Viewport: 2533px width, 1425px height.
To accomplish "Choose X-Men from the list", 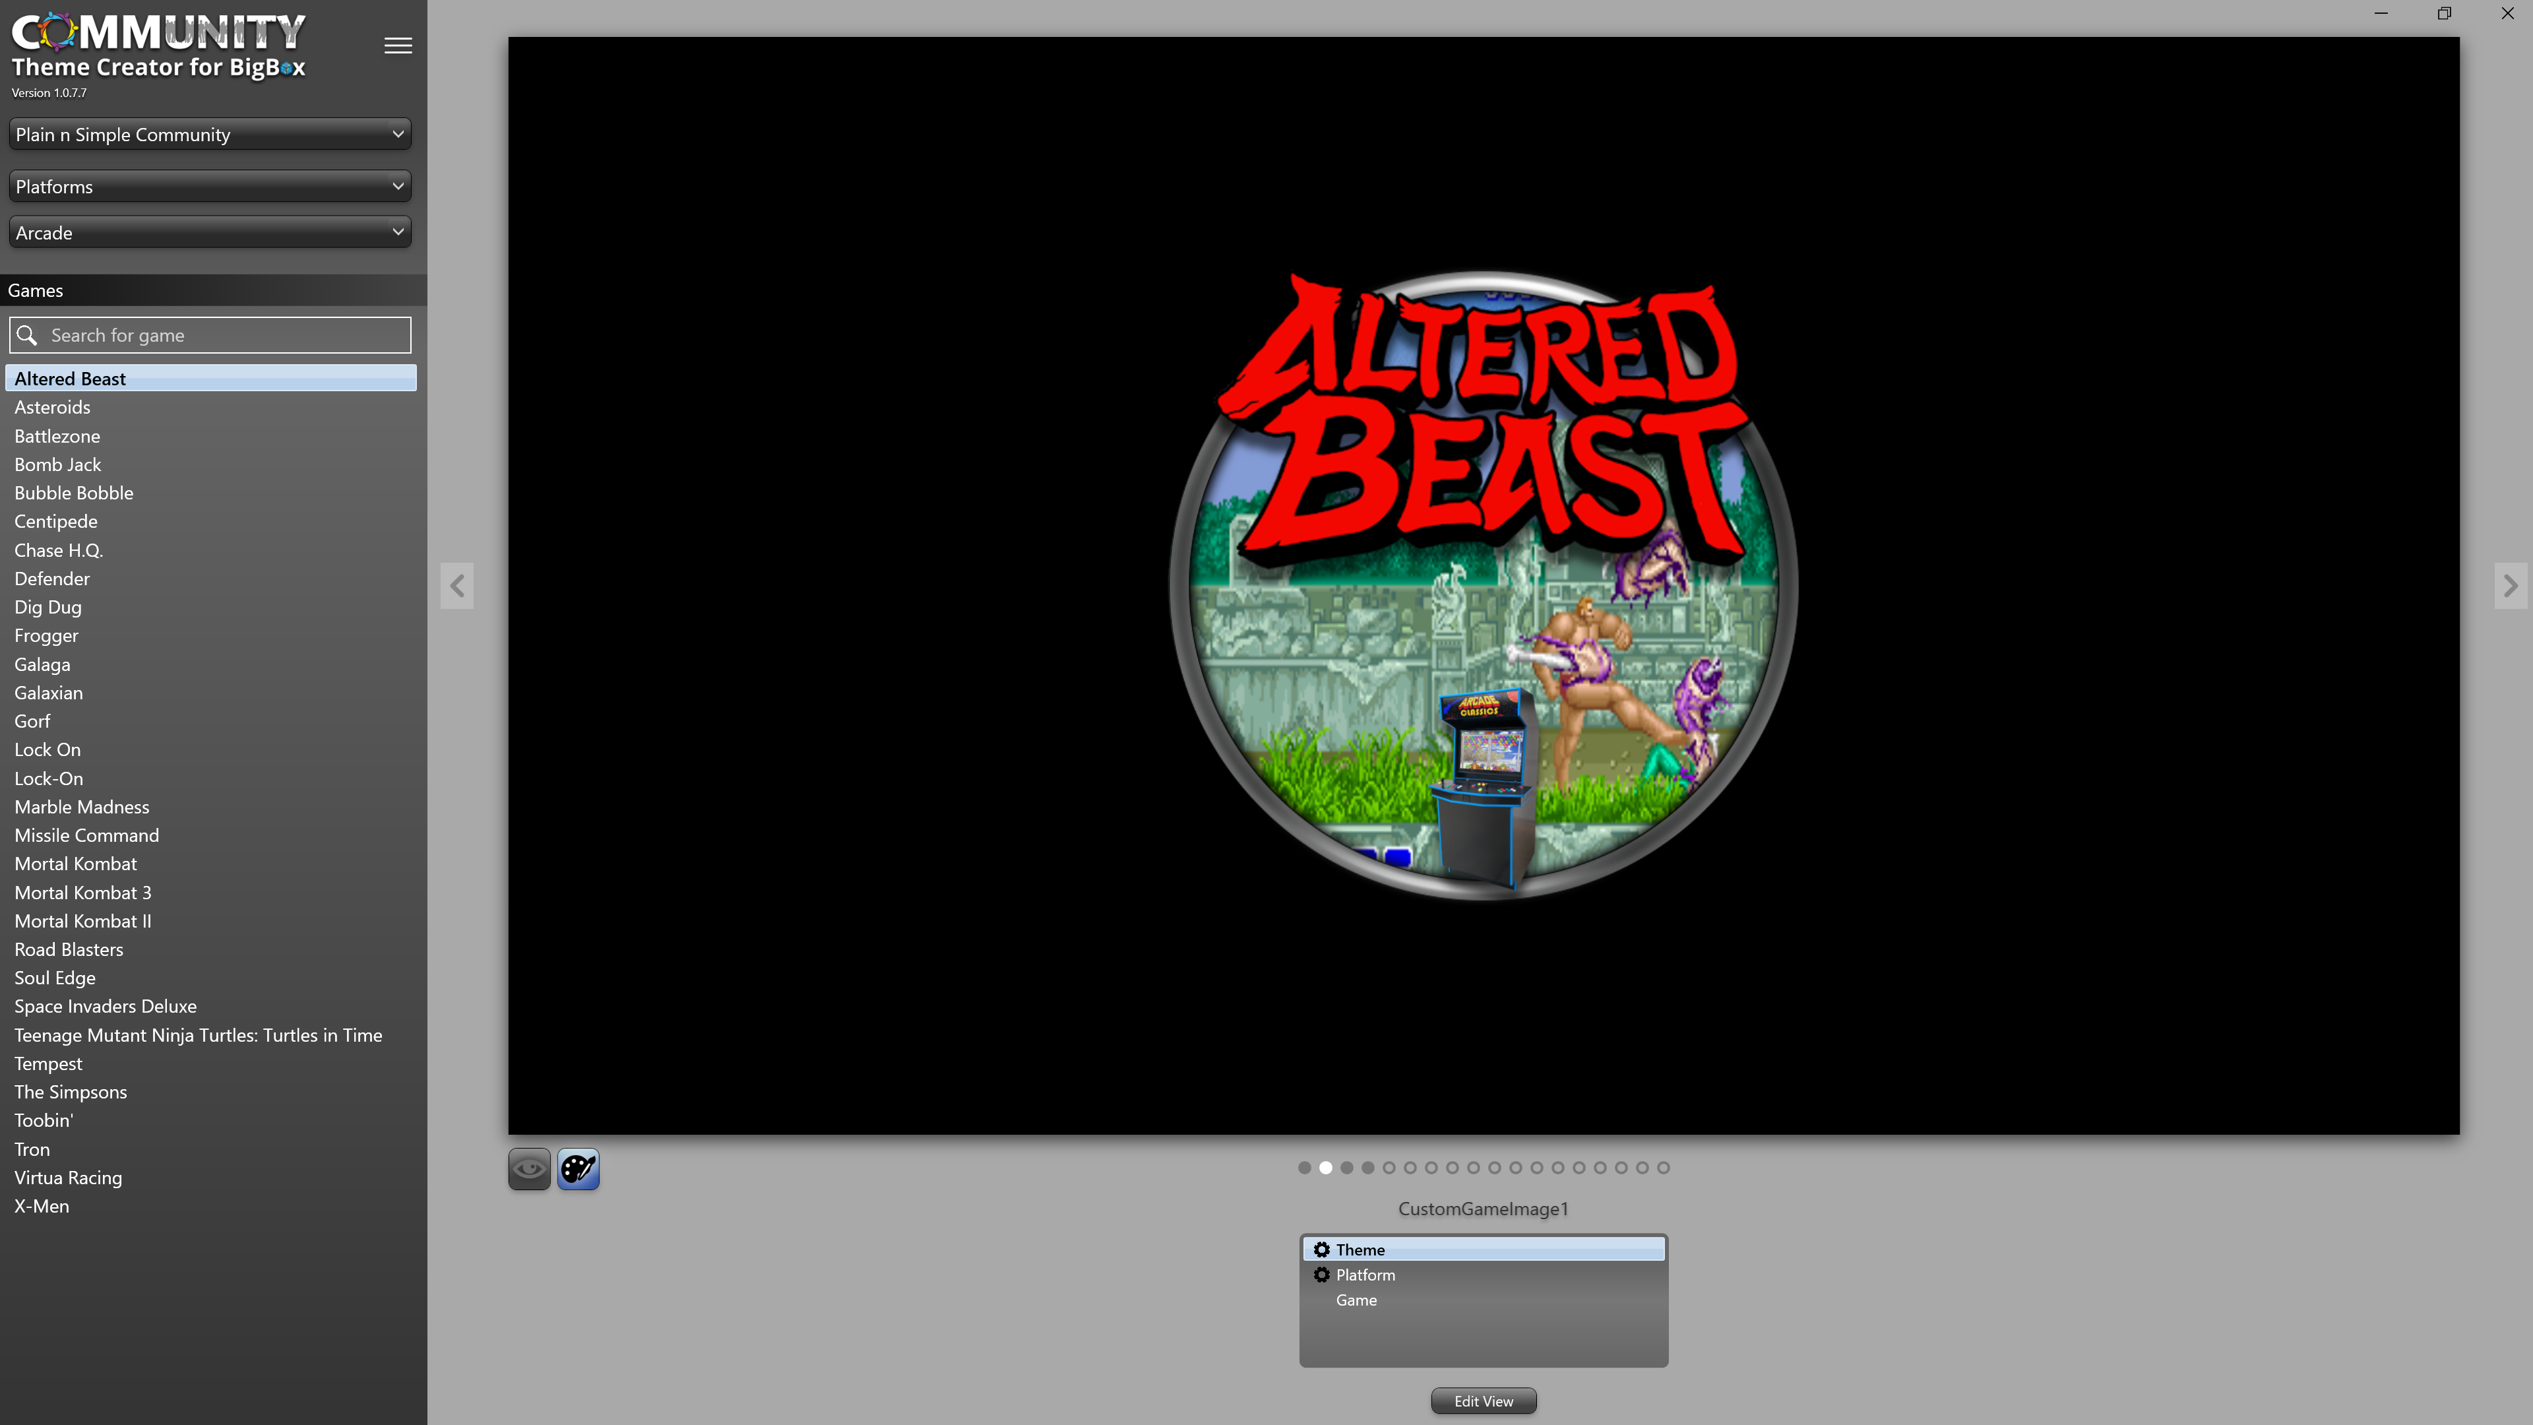I will [x=210, y=1207].
